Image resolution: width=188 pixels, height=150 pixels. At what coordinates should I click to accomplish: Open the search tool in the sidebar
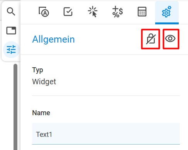click(11, 12)
